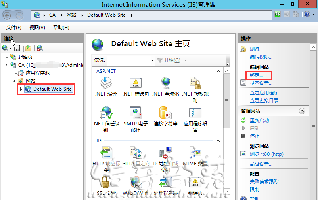
Task: Expand the Default Web Site tree node
Action: point(21,89)
